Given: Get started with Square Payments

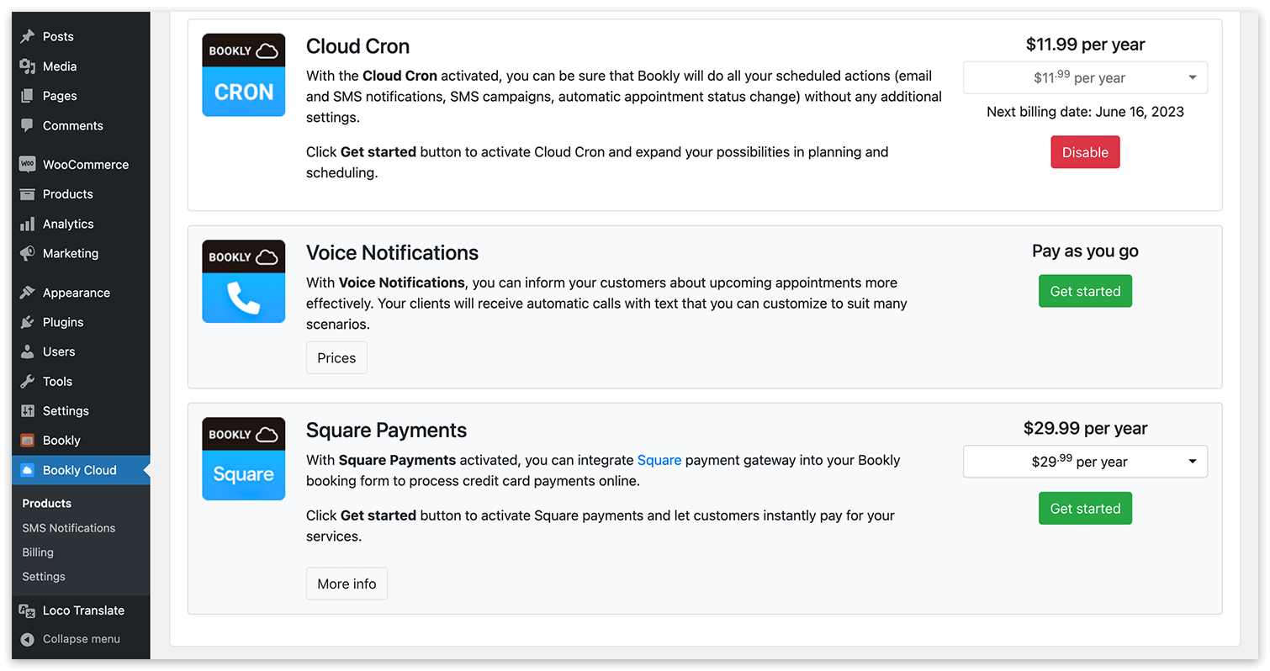Looking at the screenshot, I should coord(1085,509).
